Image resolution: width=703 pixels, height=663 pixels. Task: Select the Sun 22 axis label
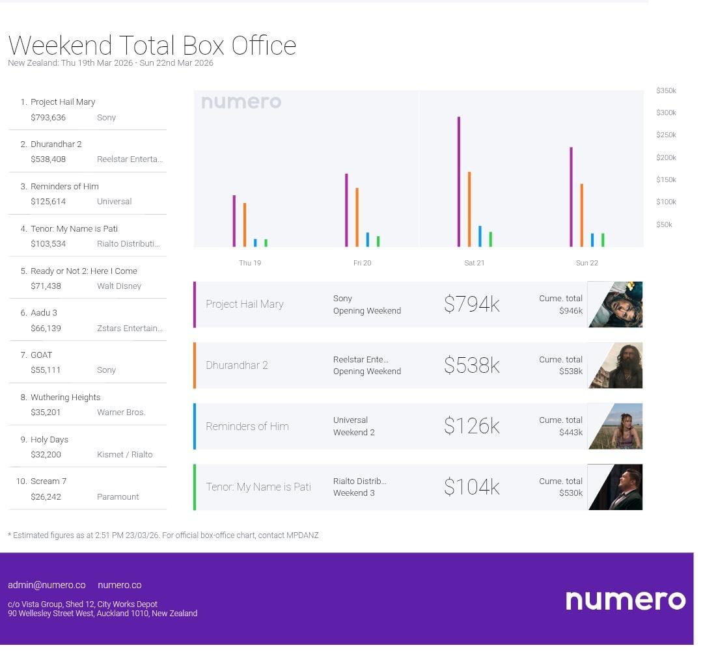(587, 263)
